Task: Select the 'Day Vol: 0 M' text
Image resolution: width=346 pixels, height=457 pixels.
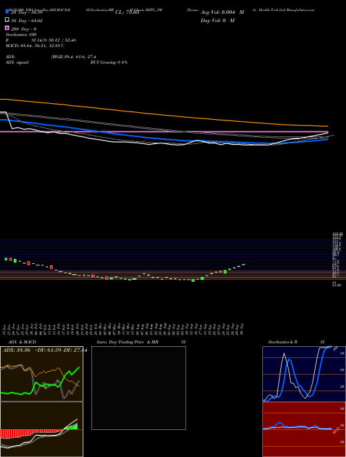Action: (217, 20)
